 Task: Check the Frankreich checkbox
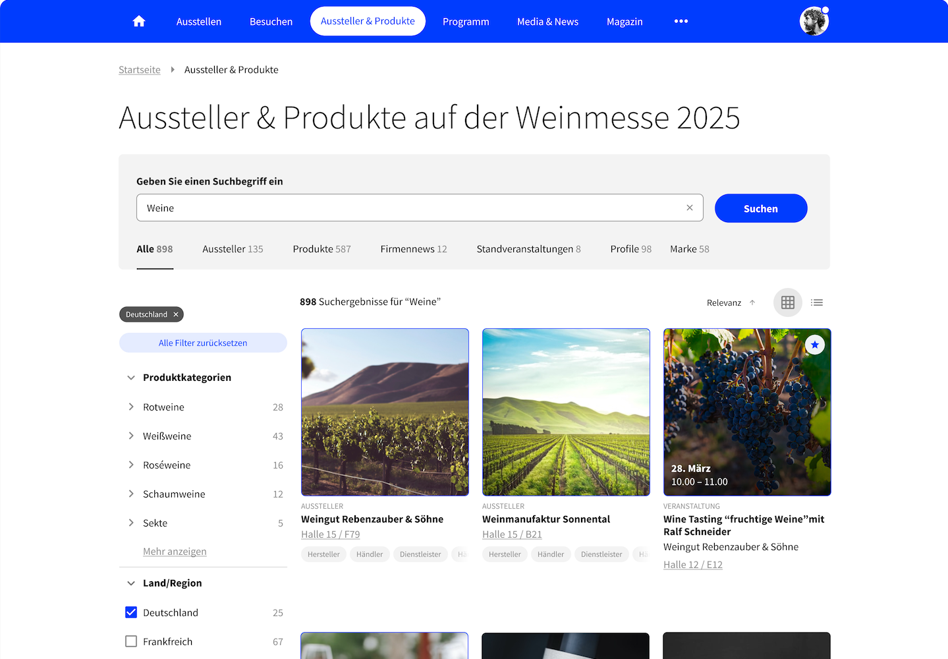pos(131,641)
